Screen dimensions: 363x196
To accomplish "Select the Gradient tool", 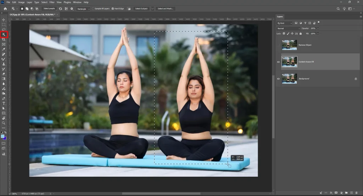I will click(4, 79).
